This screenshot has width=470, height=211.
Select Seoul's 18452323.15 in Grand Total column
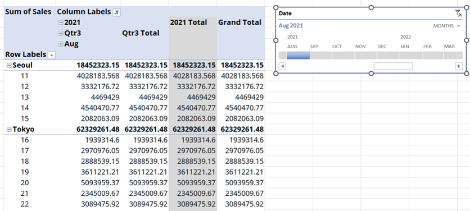pos(242,65)
